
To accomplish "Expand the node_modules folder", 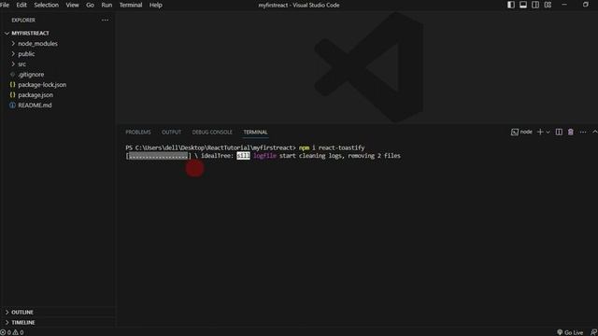I will click(x=37, y=44).
